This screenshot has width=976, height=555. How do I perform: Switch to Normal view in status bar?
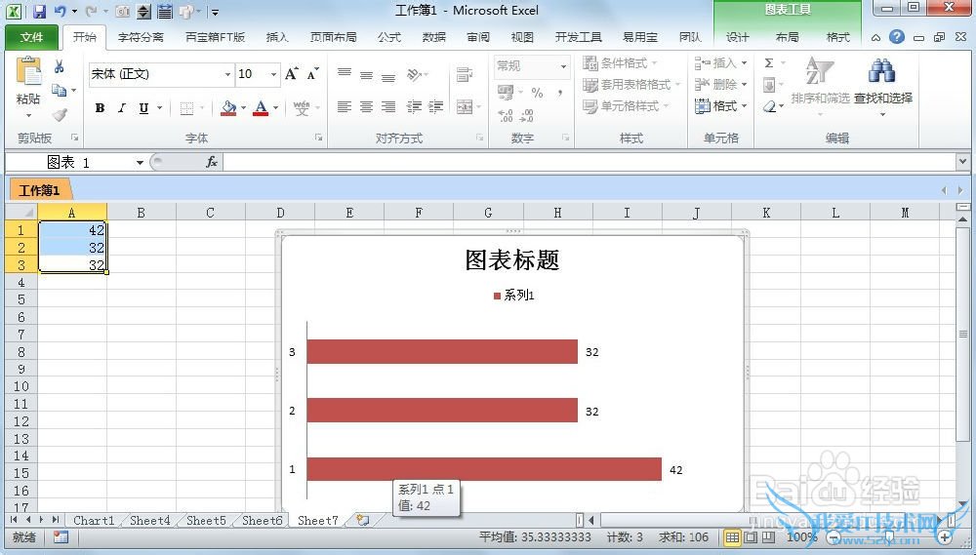(x=733, y=537)
